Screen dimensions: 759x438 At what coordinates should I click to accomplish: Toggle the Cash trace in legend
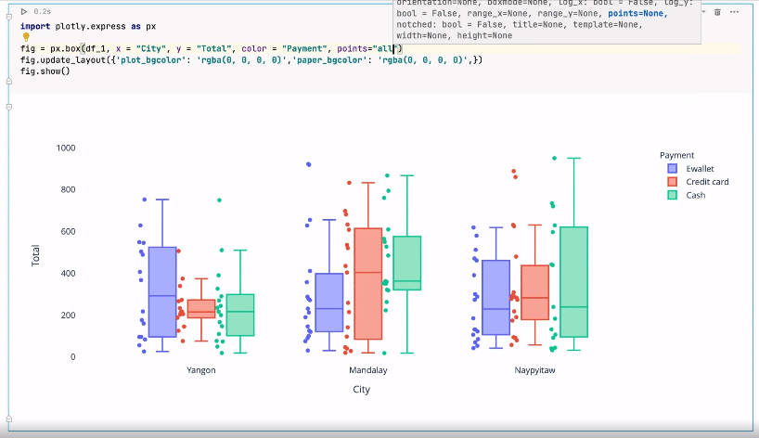[x=697, y=195]
